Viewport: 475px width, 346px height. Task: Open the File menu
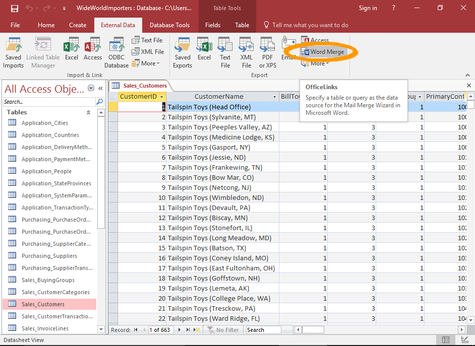pyautogui.click(x=15, y=25)
